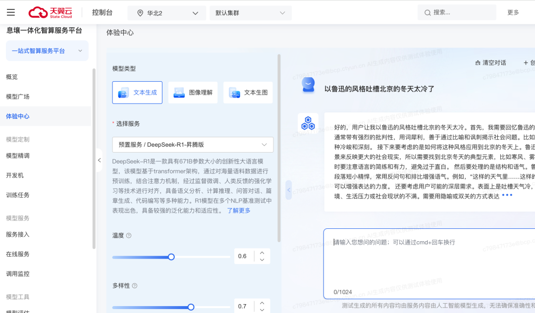Click the 模型定制 group label
The image size is (535, 313).
pos(18,140)
